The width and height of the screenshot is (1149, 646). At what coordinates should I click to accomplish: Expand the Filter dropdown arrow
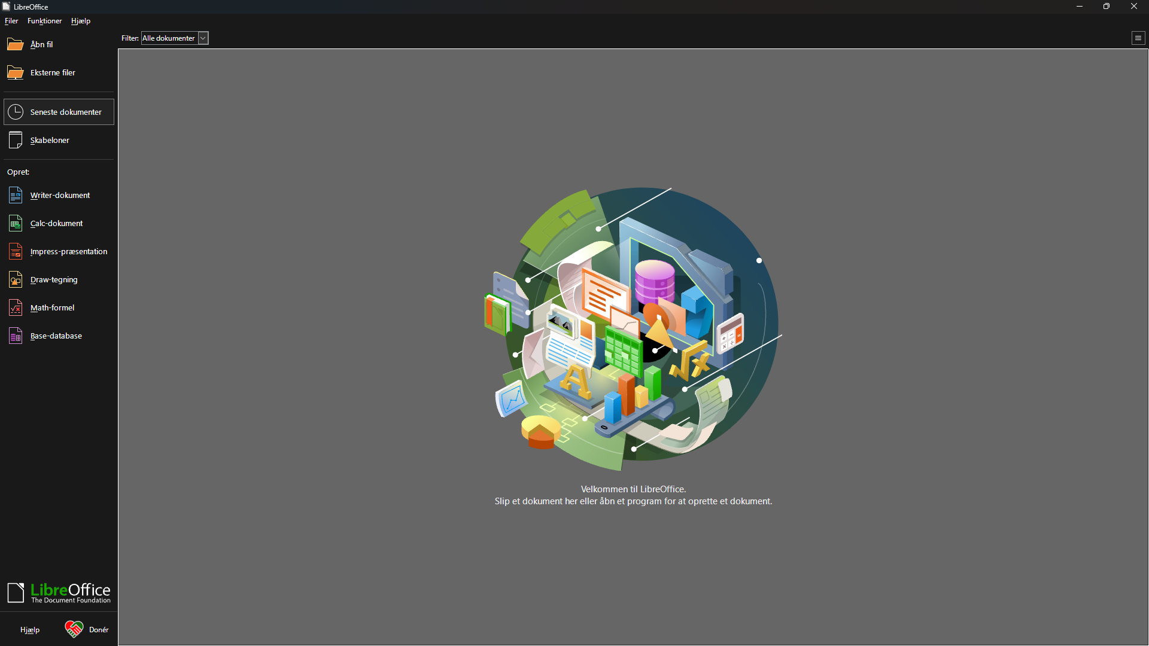point(203,38)
